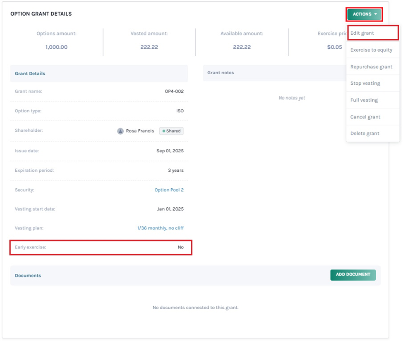This screenshot has width=403, height=341.
Task: Click the green-dot Shared badge
Action: [x=171, y=131]
